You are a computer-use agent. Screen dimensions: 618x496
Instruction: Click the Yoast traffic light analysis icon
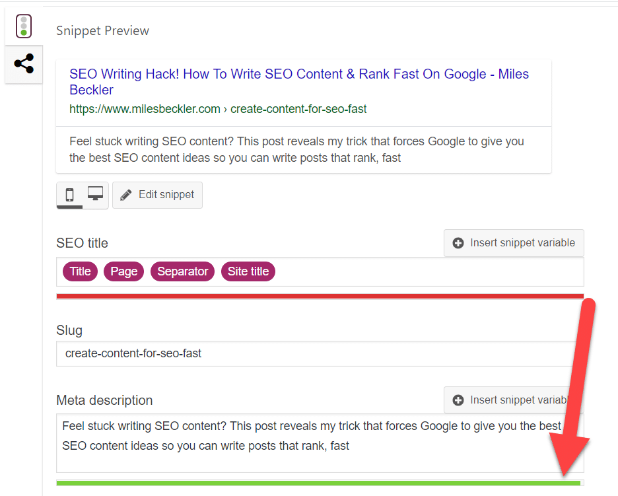pyautogui.click(x=24, y=26)
